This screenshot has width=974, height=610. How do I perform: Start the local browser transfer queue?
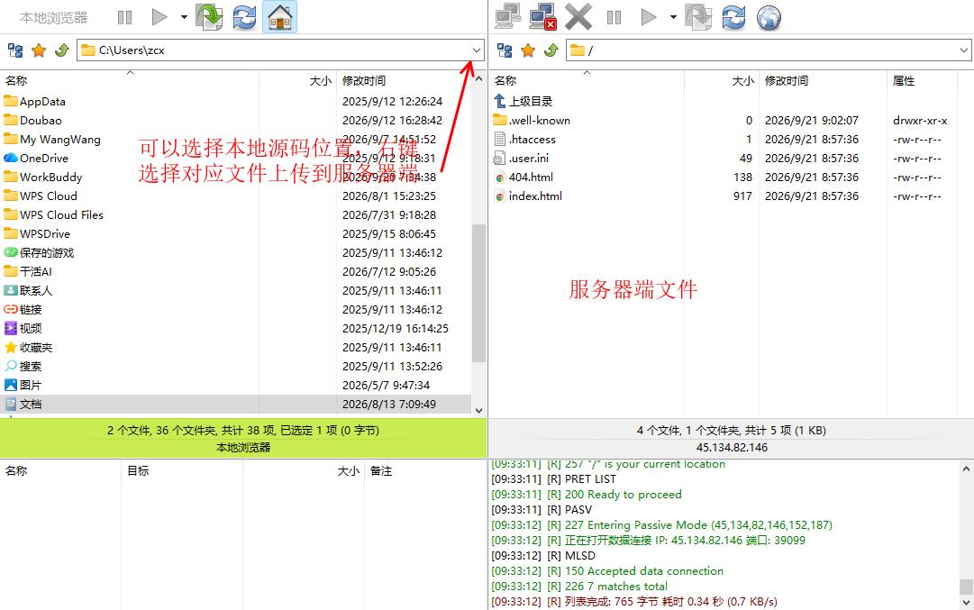point(159,17)
